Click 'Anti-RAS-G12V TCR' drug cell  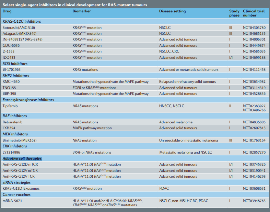pyautogui.click(x=19, y=177)
